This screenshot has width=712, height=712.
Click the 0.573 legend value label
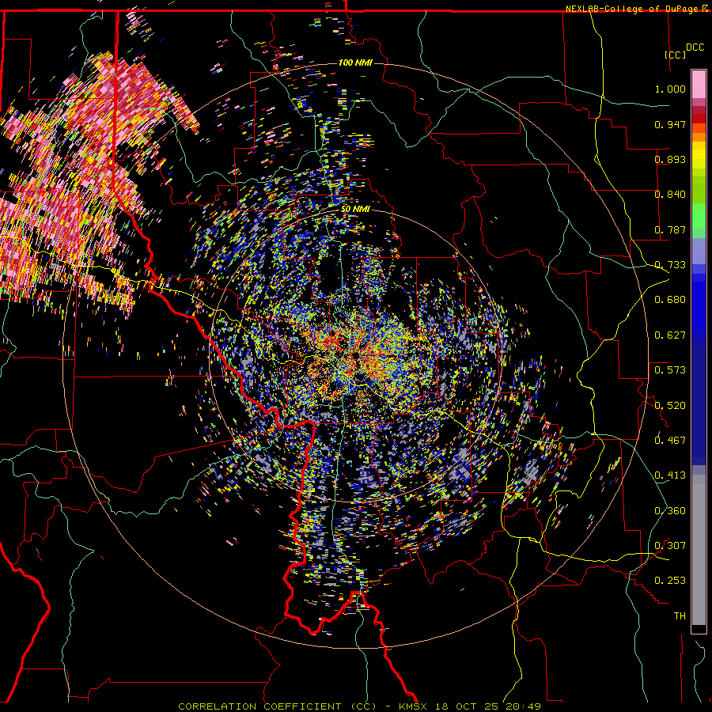(670, 369)
